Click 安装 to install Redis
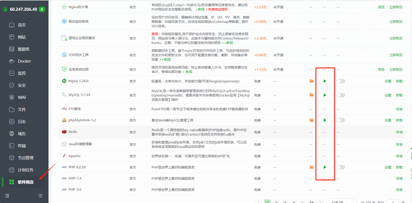Viewport: 412px width, 203px height. tap(399, 132)
